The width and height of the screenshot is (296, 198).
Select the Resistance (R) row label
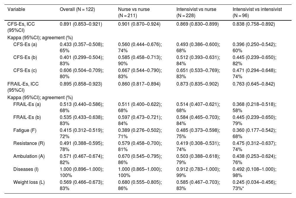[x=29, y=143]
